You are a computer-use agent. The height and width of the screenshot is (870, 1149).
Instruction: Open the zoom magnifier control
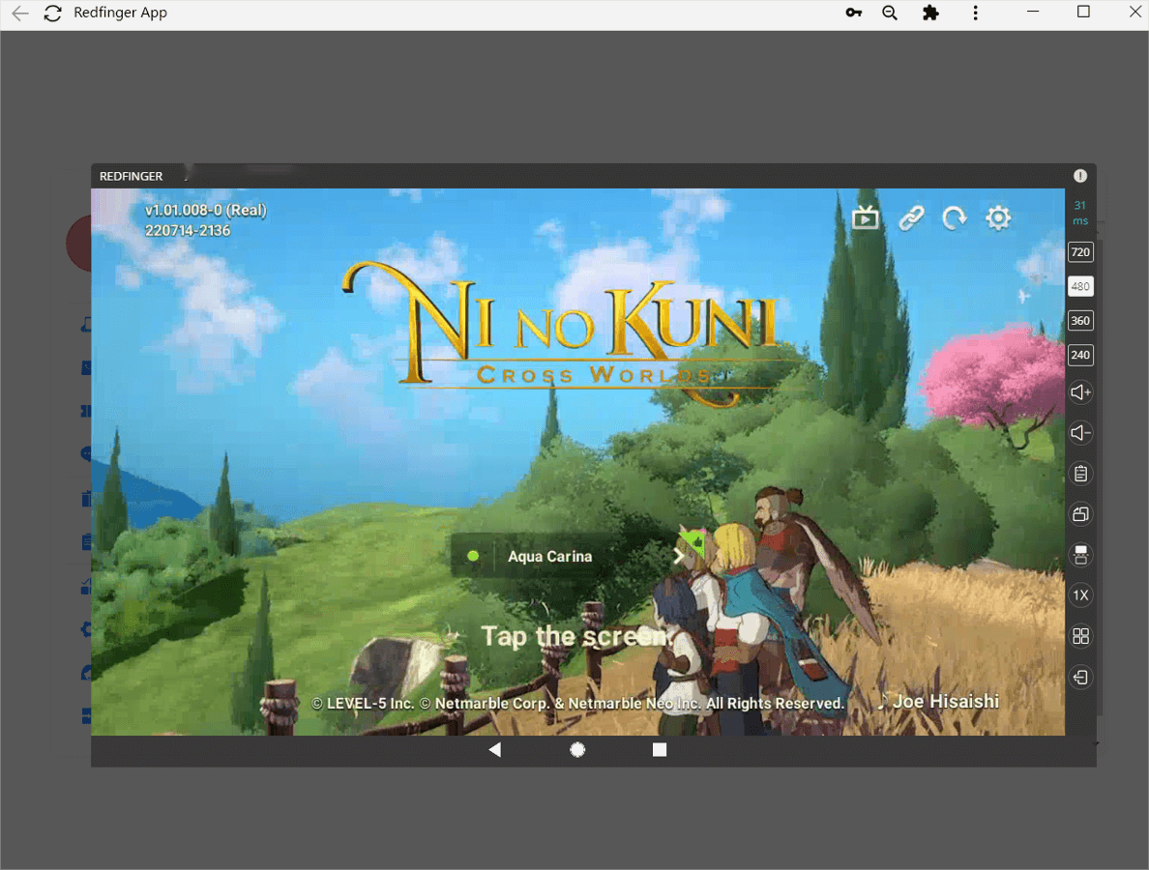pos(890,13)
